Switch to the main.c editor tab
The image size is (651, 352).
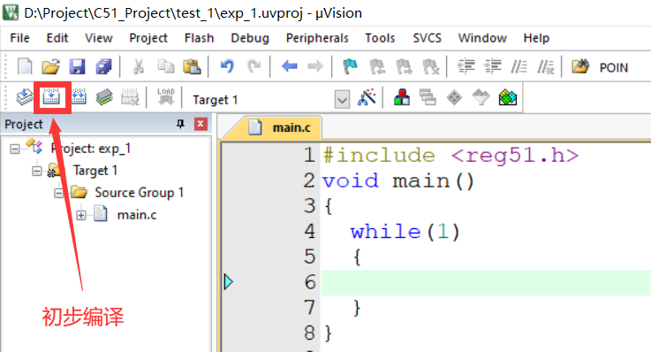(x=278, y=127)
